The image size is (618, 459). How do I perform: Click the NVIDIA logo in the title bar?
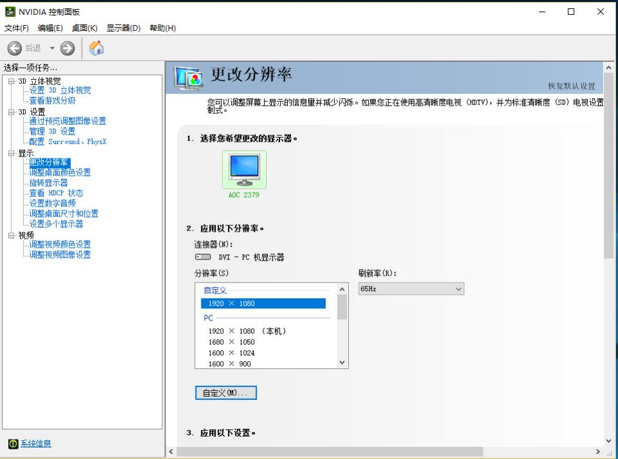[x=9, y=11]
